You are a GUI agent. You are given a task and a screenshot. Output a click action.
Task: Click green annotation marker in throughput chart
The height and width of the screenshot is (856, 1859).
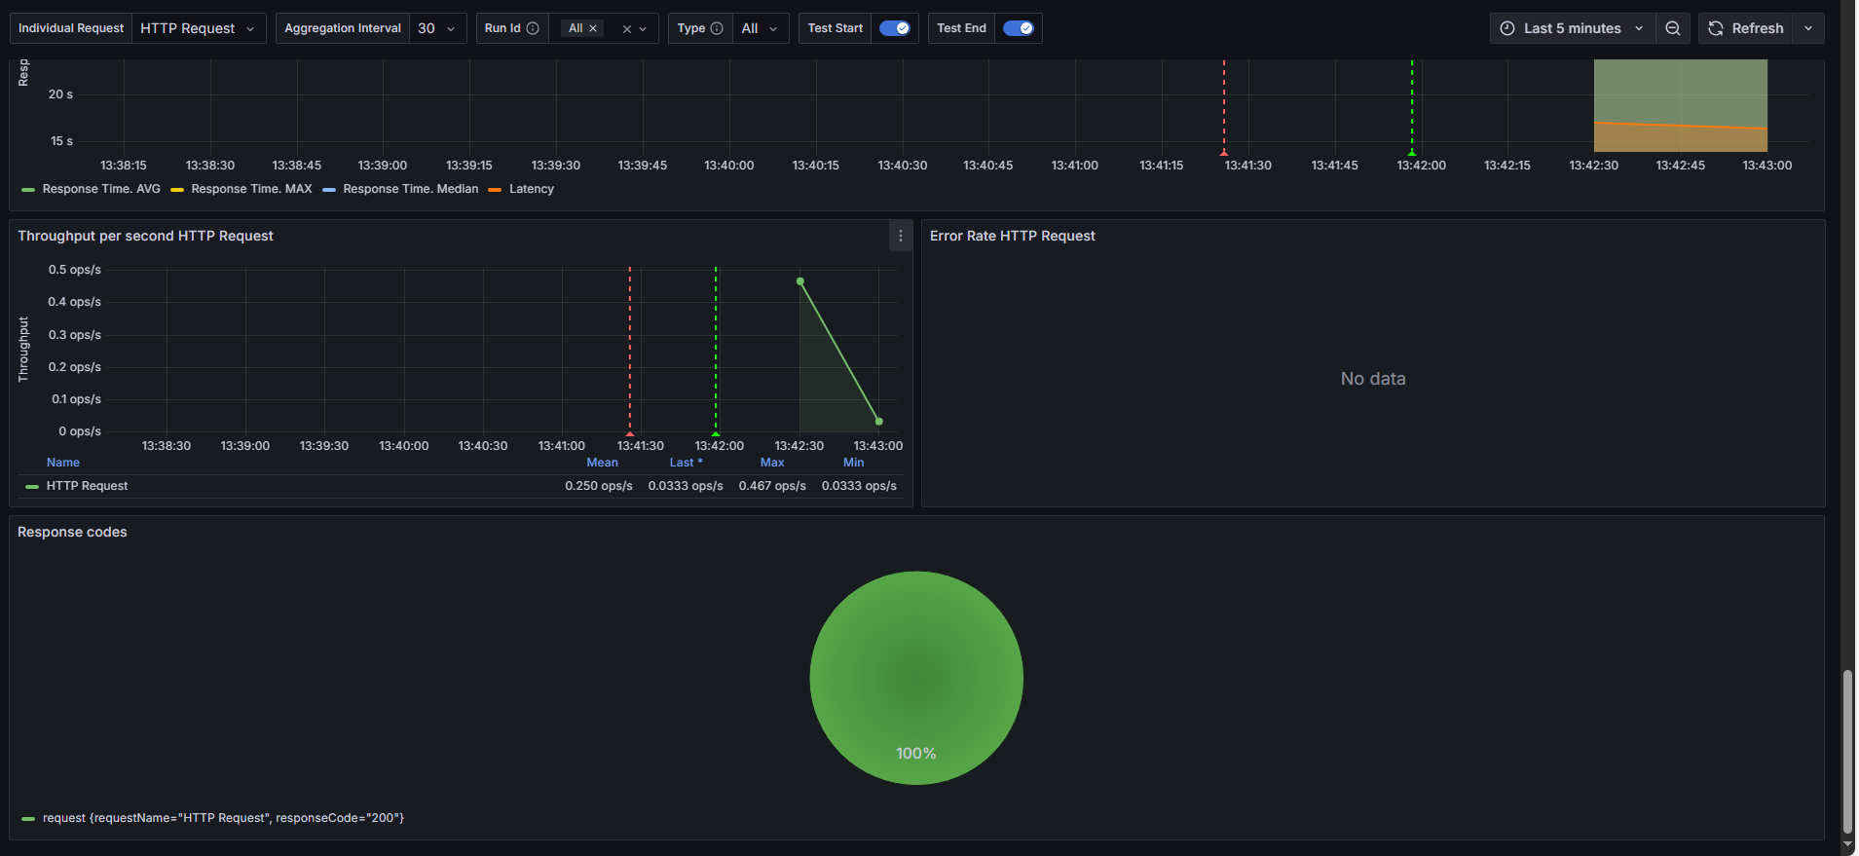click(716, 432)
